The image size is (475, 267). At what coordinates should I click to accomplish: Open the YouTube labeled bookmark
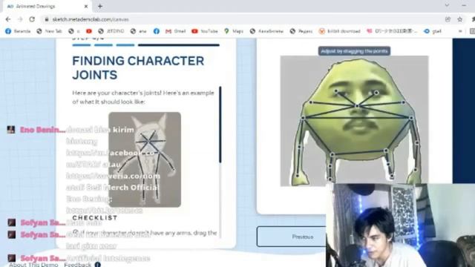(205, 31)
